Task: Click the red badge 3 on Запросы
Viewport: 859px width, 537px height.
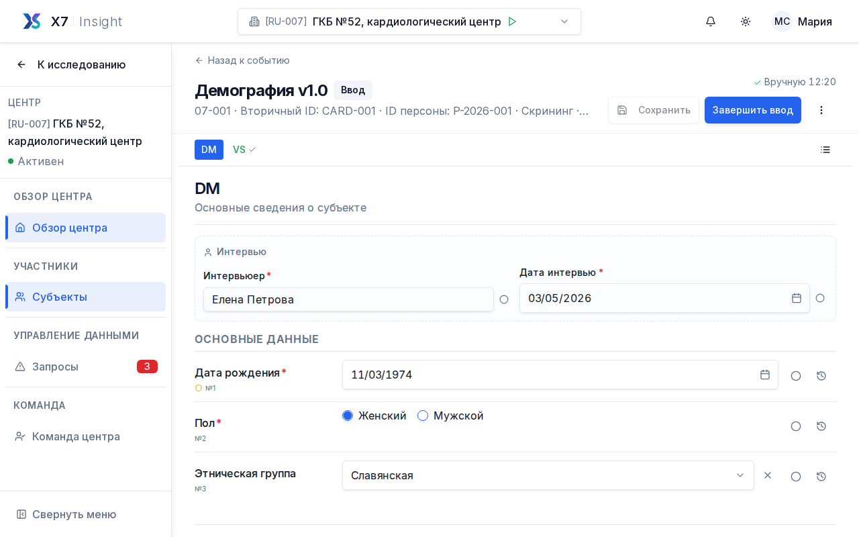Action: pyautogui.click(x=147, y=367)
